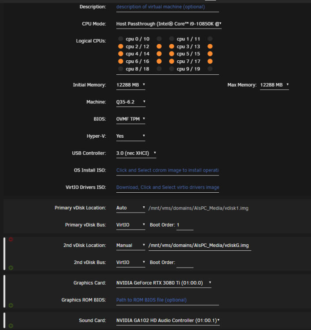
Task: Disable logical cpu 7 toggle
Action: [x=171, y=61]
